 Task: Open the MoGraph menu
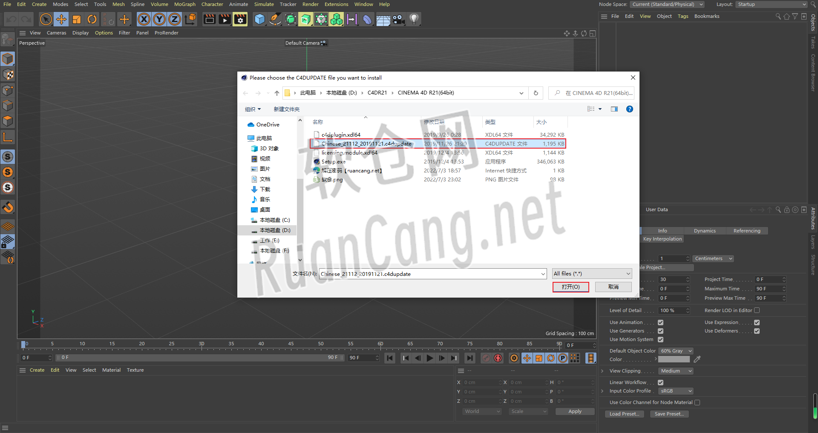click(x=184, y=4)
